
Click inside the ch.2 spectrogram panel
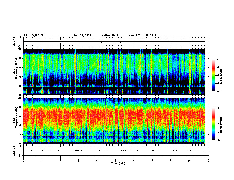coord(114,121)
